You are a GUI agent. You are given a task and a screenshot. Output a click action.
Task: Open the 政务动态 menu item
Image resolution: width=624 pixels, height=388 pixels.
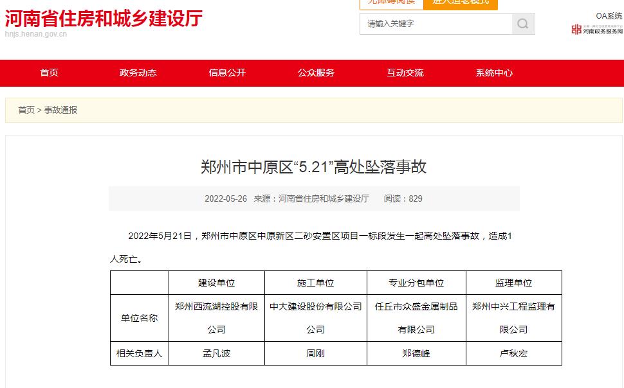pos(138,73)
